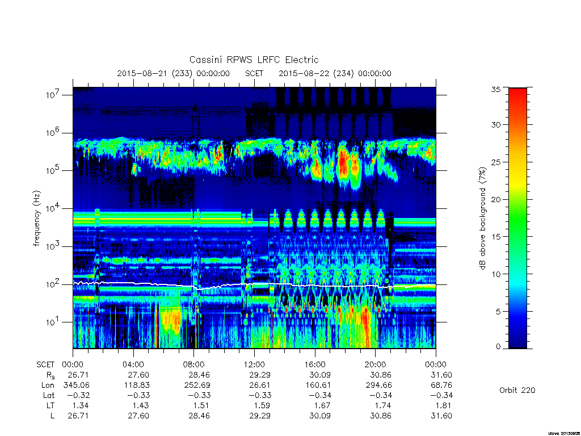Click the 'SCET' label above the plot

point(254,73)
